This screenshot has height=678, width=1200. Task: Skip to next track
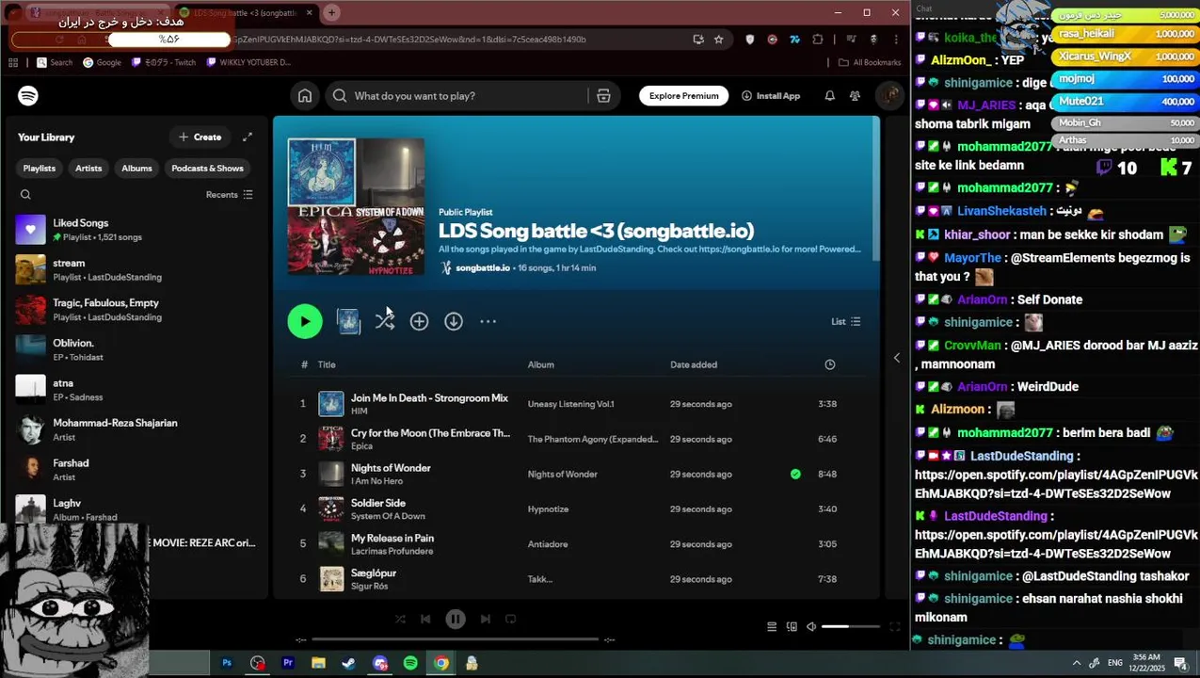[x=486, y=619]
